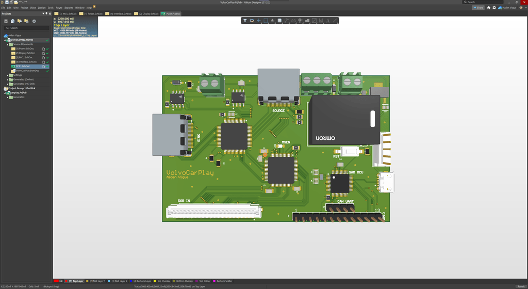
Task: Select Project Group 1.DsnWrk in tree
Action: (22, 88)
